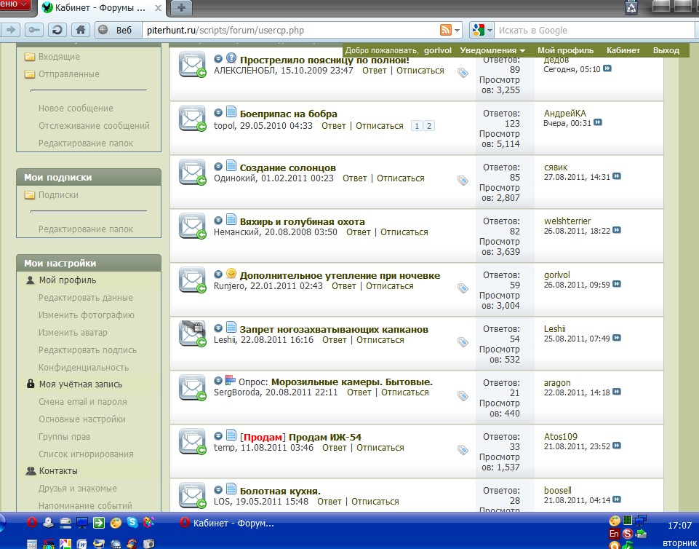Click the RSS feed icon in address bar
The image size is (699, 549).
(x=445, y=30)
